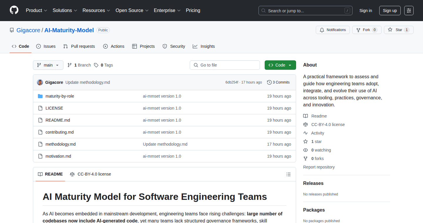Click the GitHub logo icon

14,11
